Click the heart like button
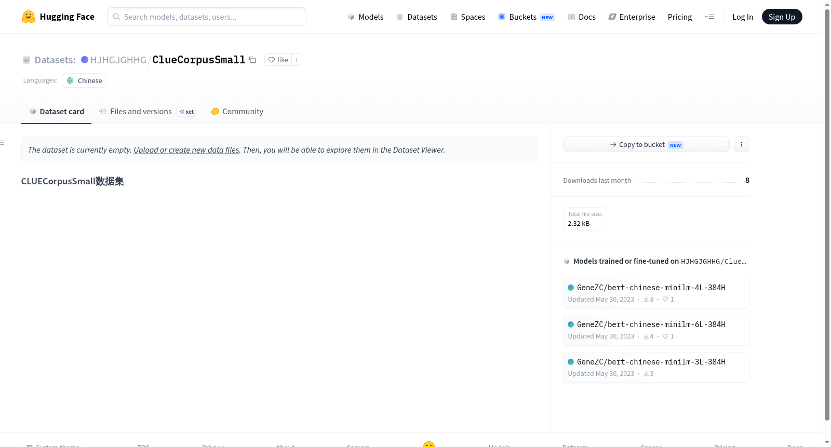 pyautogui.click(x=278, y=60)
